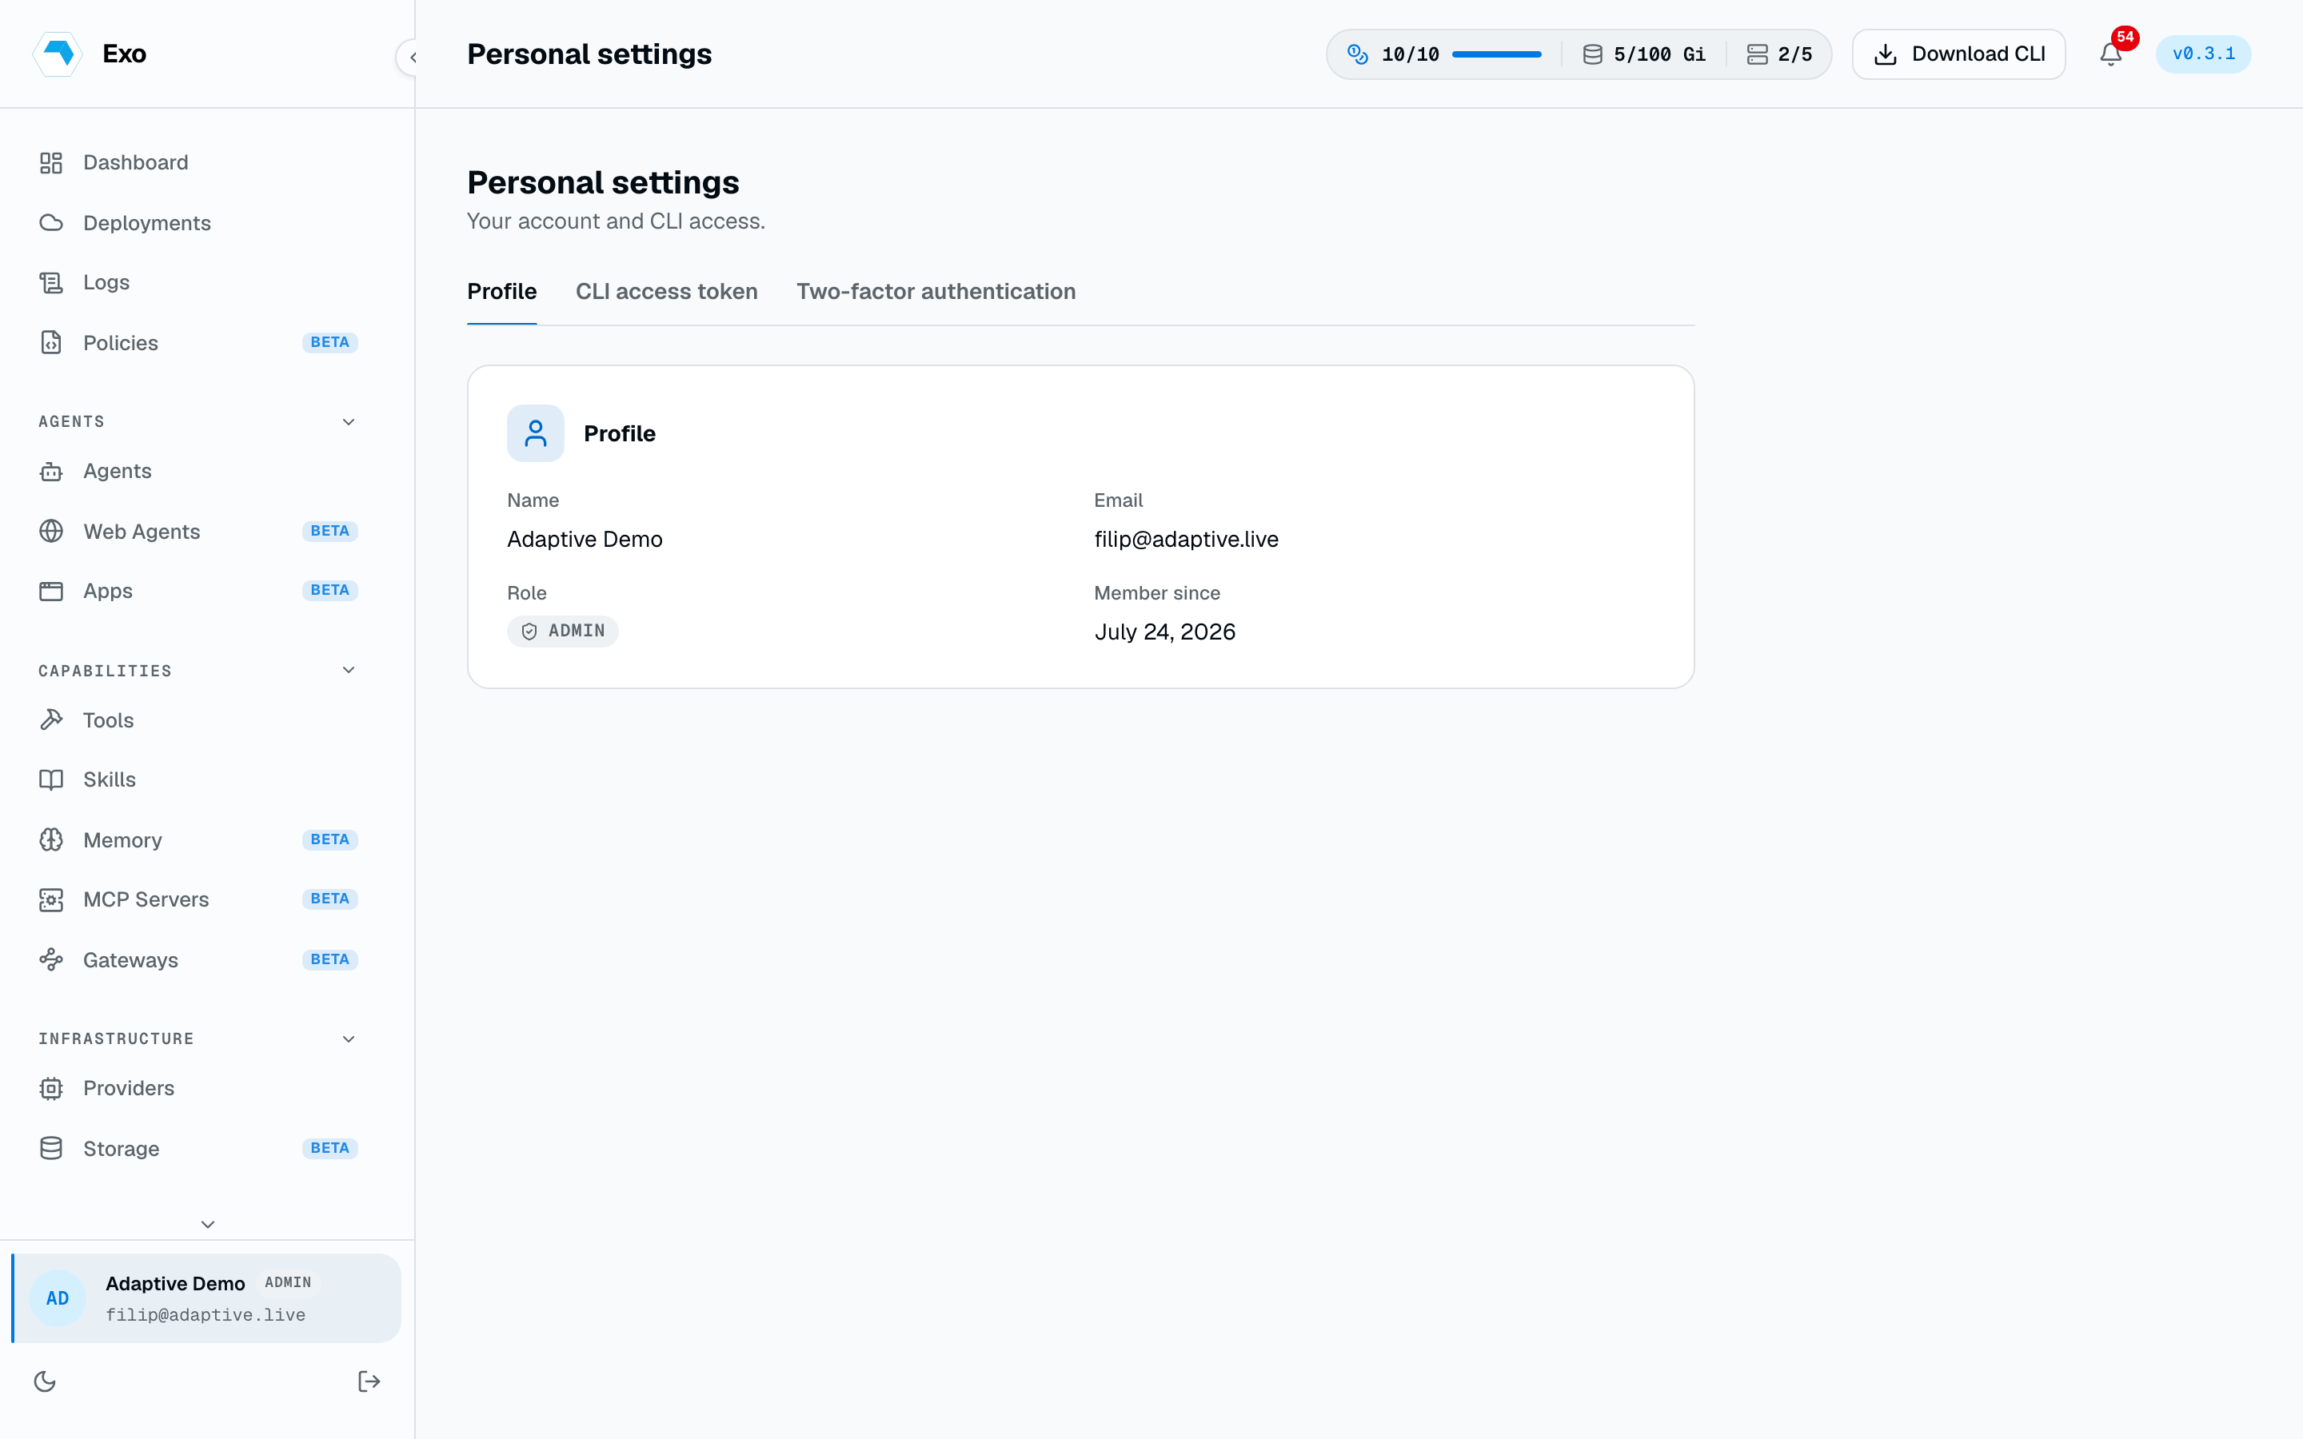2303x1439 pixels.
Task: Open the Storage database icon
Action: 51,1149
